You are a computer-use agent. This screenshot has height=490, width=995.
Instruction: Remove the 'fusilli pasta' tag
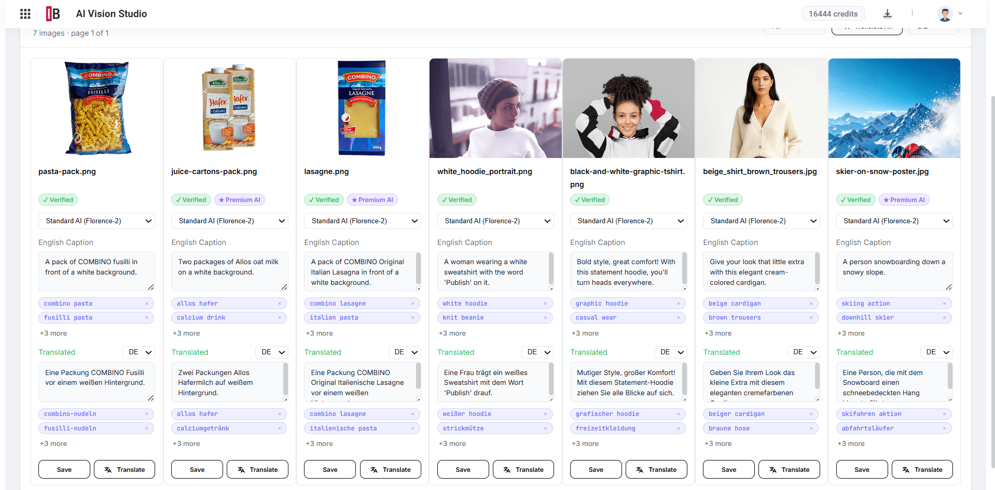[147, 318]
